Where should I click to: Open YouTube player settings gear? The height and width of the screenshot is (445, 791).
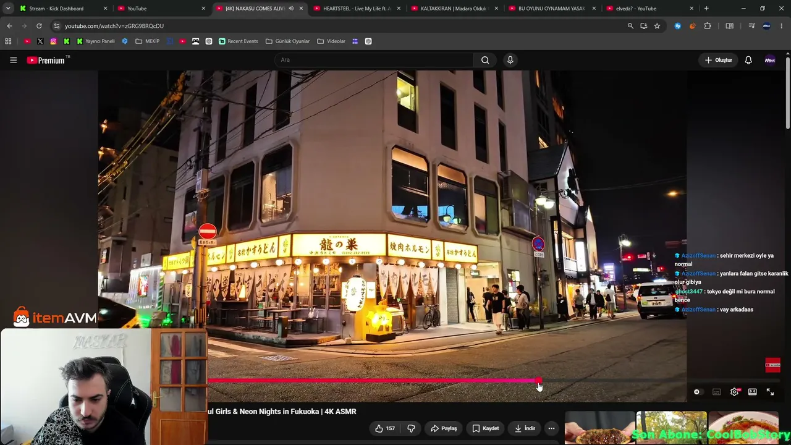(x=734, y=392)
